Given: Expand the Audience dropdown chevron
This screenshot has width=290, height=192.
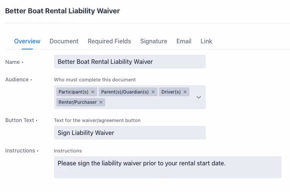Looking at the screenshot, I should tap(199, 97).
